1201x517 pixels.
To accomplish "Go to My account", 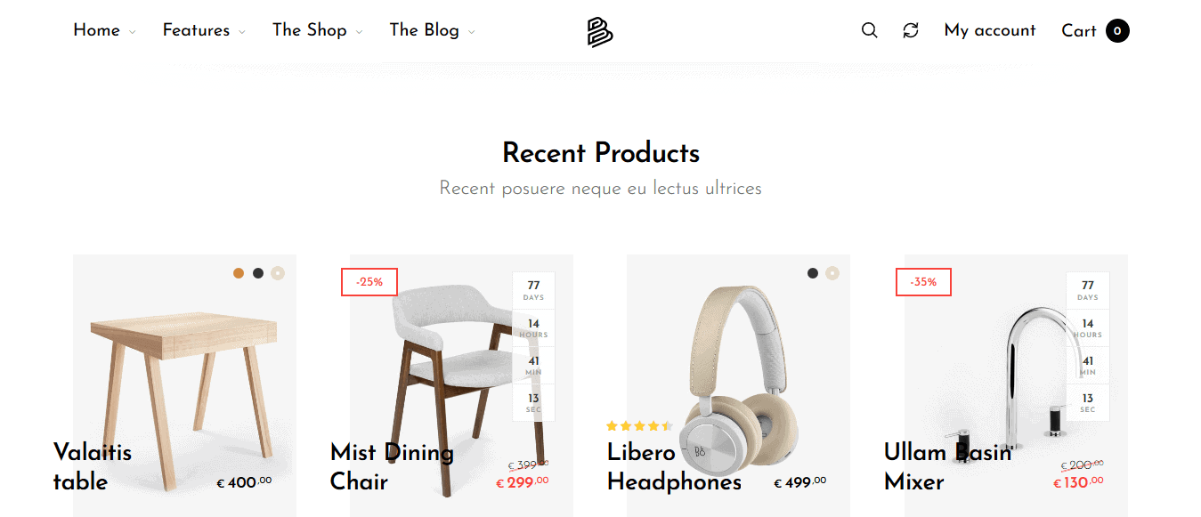I will coord(990,30).
